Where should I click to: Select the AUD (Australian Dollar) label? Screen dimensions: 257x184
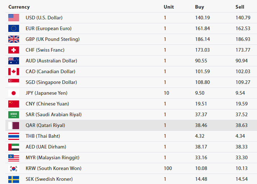coord(51,61)
